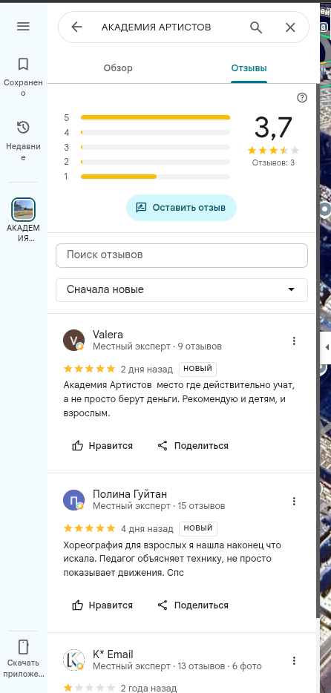Click Местный эксперт · 13 отзывов · 6 фото text

click(x=177, y=666)
